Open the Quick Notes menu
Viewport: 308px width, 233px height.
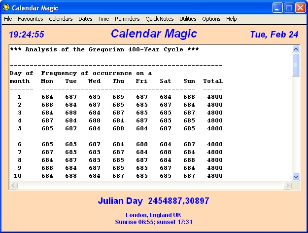tap(160, 19)
